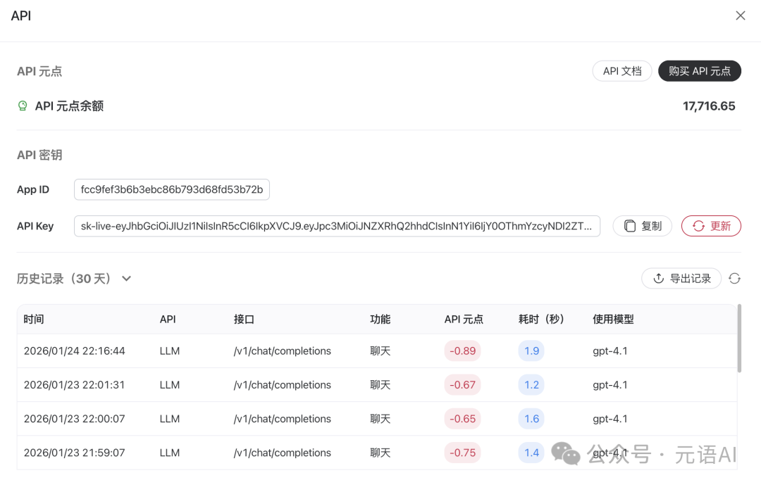The height and width of the screenshot is (485, 761).
Task: Click the 17,716.65 balance value
Action: (708, 106)
